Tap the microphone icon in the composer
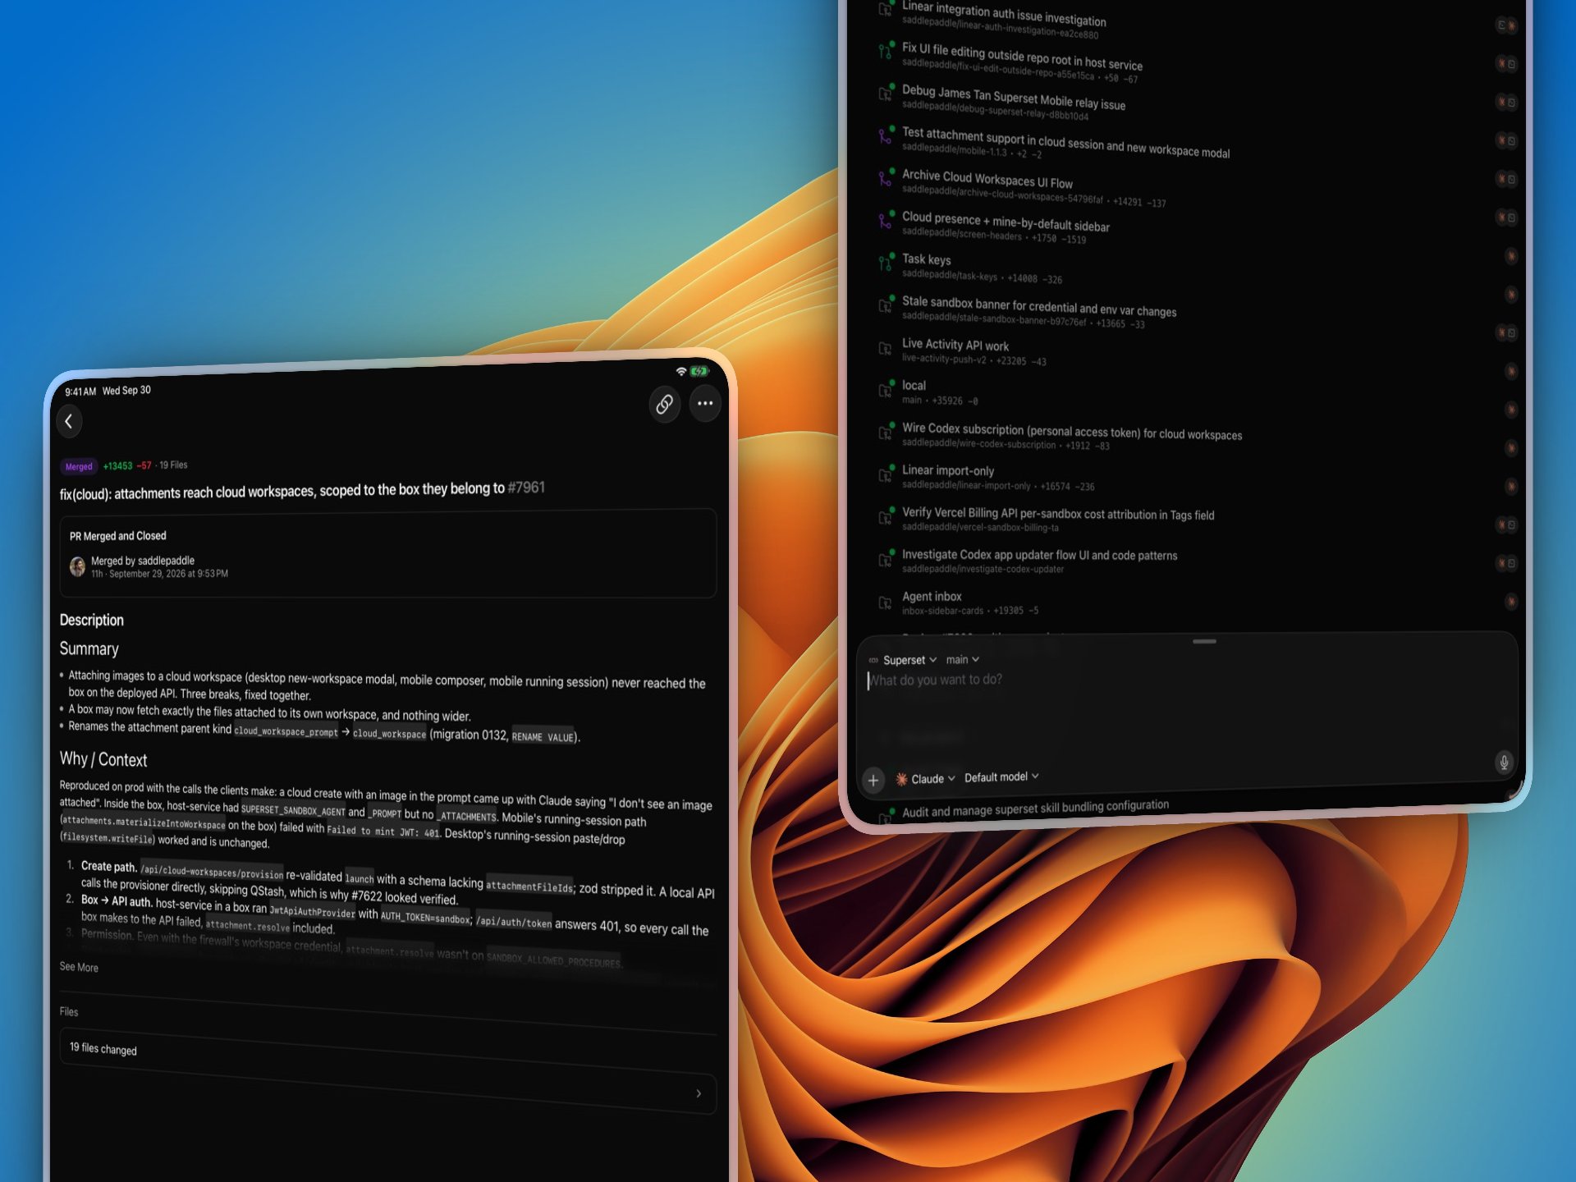Screen dimensions: 1576x1182 [x=1504, y=762]
